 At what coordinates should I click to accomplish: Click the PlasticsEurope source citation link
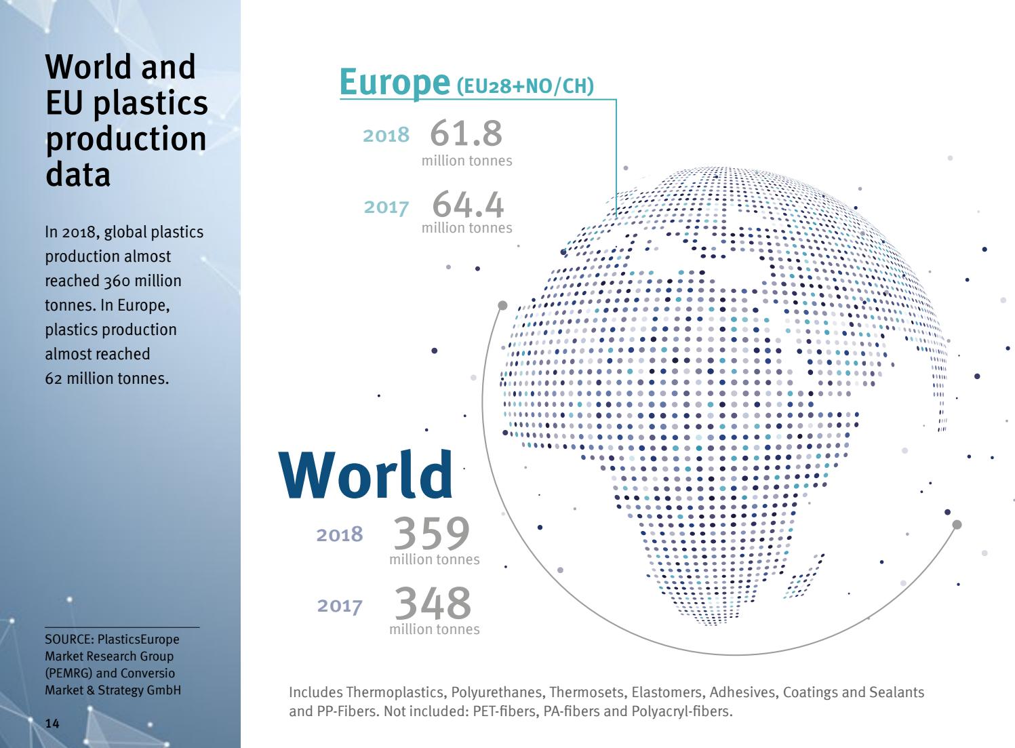point(112,658)
